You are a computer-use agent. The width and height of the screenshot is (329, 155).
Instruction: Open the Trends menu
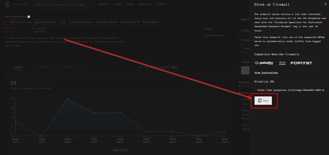pyautogui.click(x=102, y=4)
